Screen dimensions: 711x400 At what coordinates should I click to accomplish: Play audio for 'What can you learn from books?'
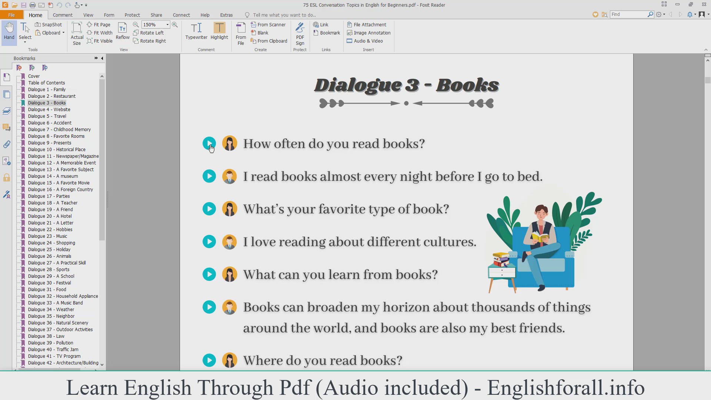coord(209,274)
